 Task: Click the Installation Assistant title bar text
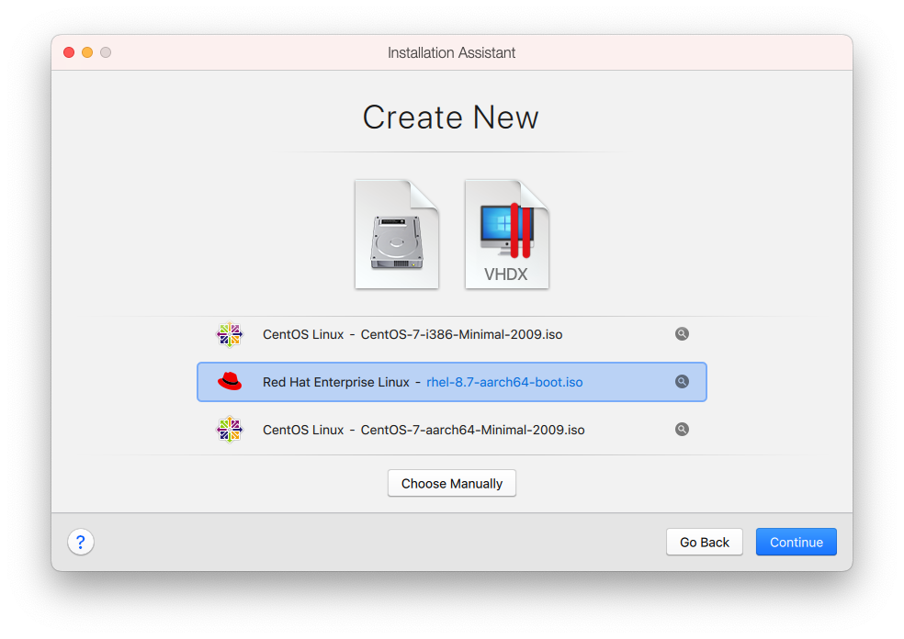pyautogui.click(x=451, y=52)
